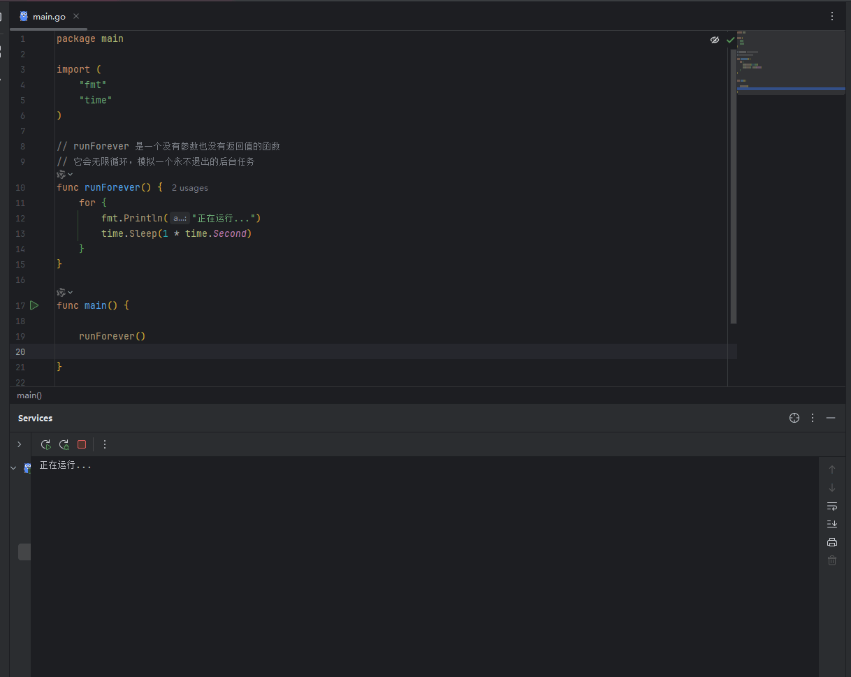Open the inspections widget via green checkmark
This screenshot has height=677, width=851.
tap(730, 40)
